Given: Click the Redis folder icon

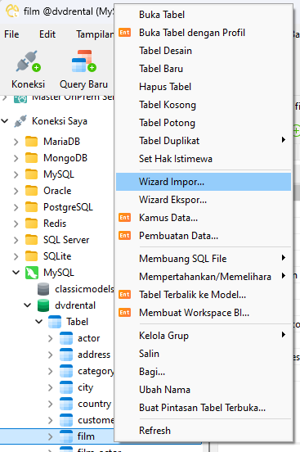Looking at the screenshot, I should [x=31, y=224].
